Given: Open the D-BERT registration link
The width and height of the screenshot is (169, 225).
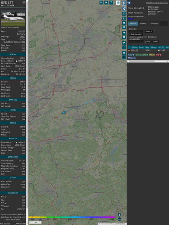Looking at the screenshot, I should pos(22,31).
